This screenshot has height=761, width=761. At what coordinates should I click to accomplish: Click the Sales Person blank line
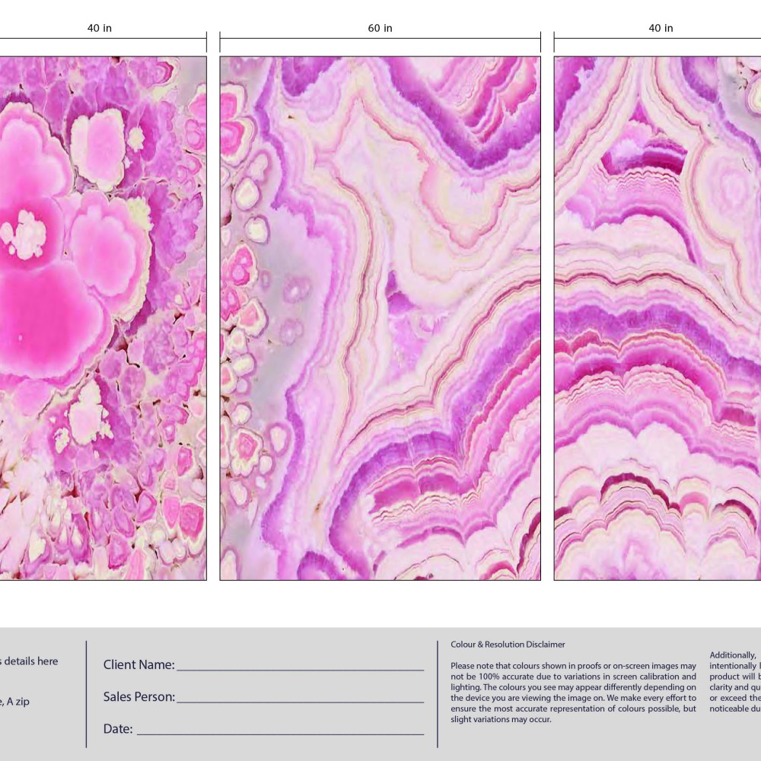300,702
